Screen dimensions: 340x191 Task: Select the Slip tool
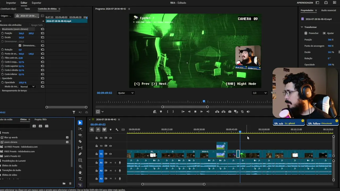(x=80, y=148)
